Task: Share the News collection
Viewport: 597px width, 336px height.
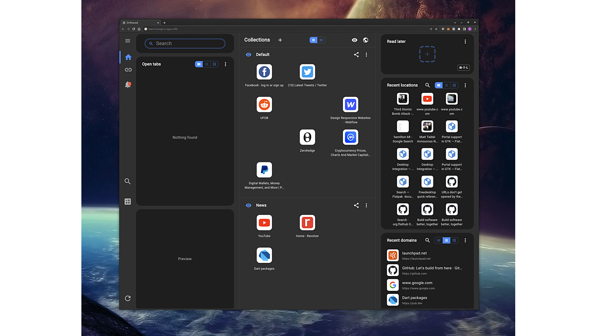Action: pyautogui.click(x=356, y=205)
